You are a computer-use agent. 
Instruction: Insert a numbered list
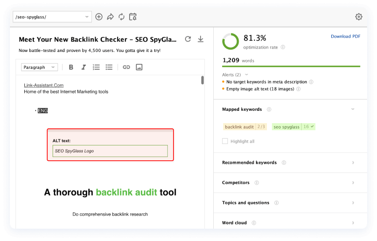pyautogui.click(x=96, y=67)
